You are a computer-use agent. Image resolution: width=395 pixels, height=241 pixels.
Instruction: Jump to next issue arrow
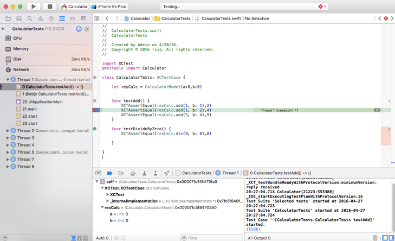point(392,18)
